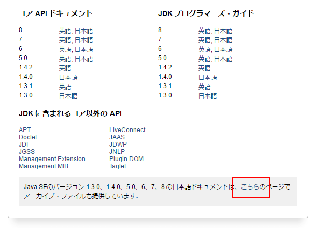Click version 1.4.2 label under Core API
Viewport: 313px width, 231px height.
pyautogui.click(x=25, y=67)
